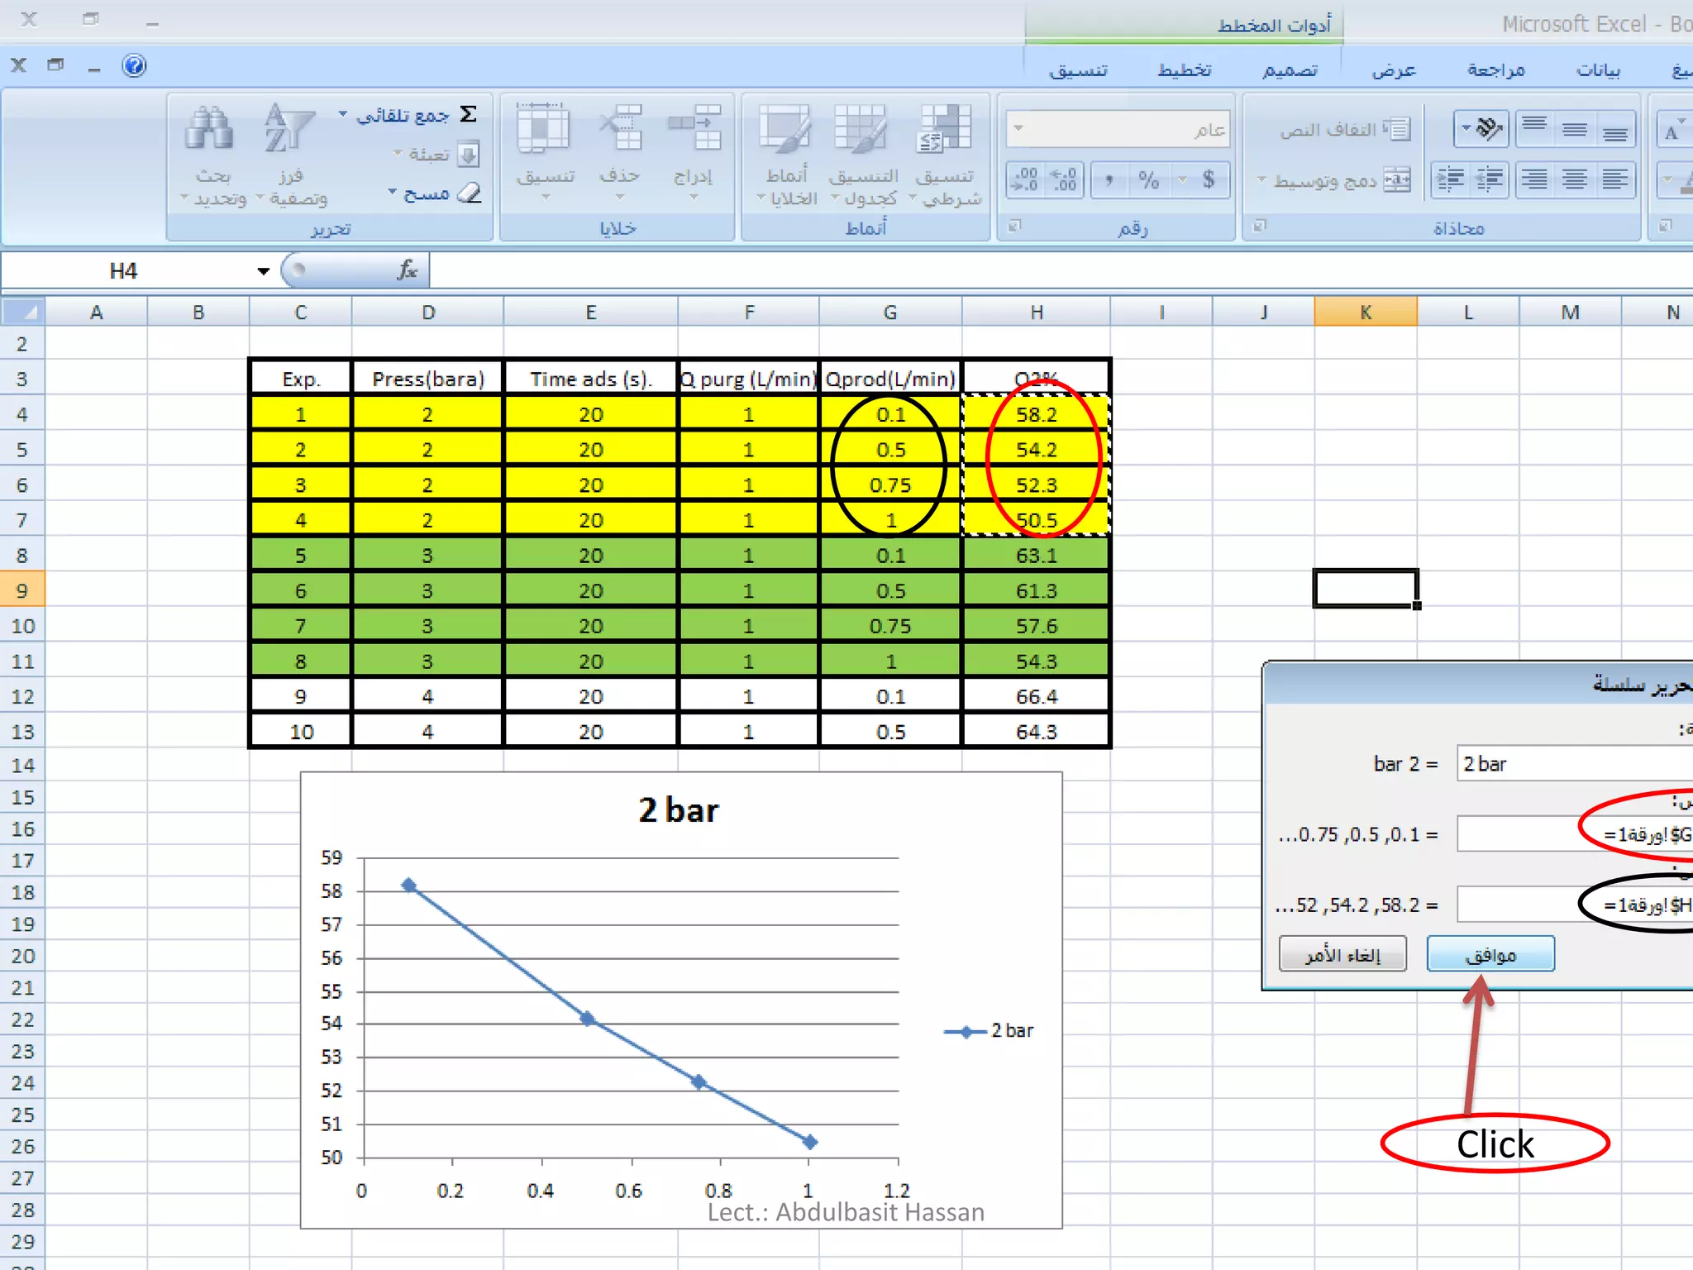This screenshot has width=1693, height=1270.
Task: Switch to the تخطيط (Layout) tab
Action: point(1185,70)
